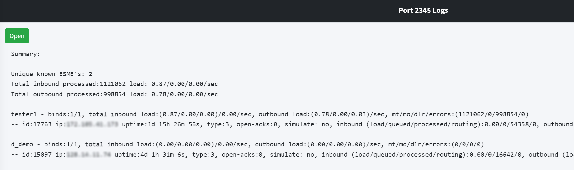
Task: Click the outbound processed count 998854
Action: (114, 94)
